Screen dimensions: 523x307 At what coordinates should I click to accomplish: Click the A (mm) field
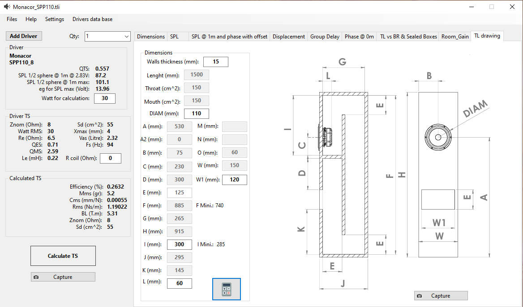180,126
